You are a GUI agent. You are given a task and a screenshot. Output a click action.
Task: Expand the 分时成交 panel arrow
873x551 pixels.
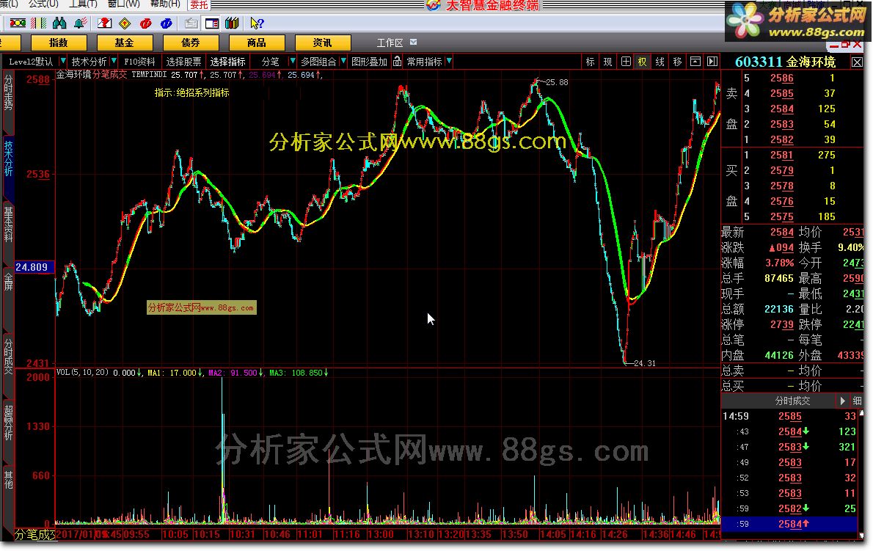click(x=842, y=401)
